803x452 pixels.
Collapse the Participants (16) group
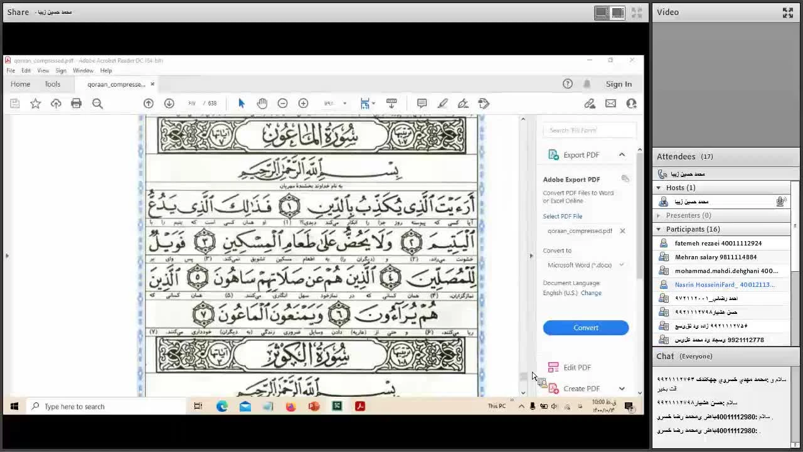pyautogui.click(x=659, y=229)
